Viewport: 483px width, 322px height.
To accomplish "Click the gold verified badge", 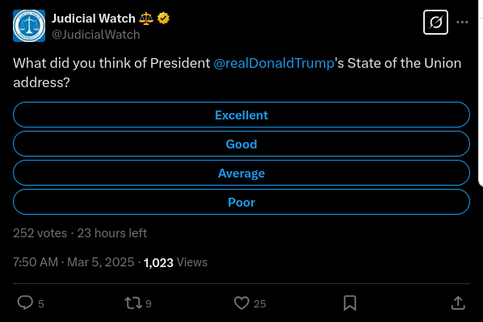I will coord(163,19).
